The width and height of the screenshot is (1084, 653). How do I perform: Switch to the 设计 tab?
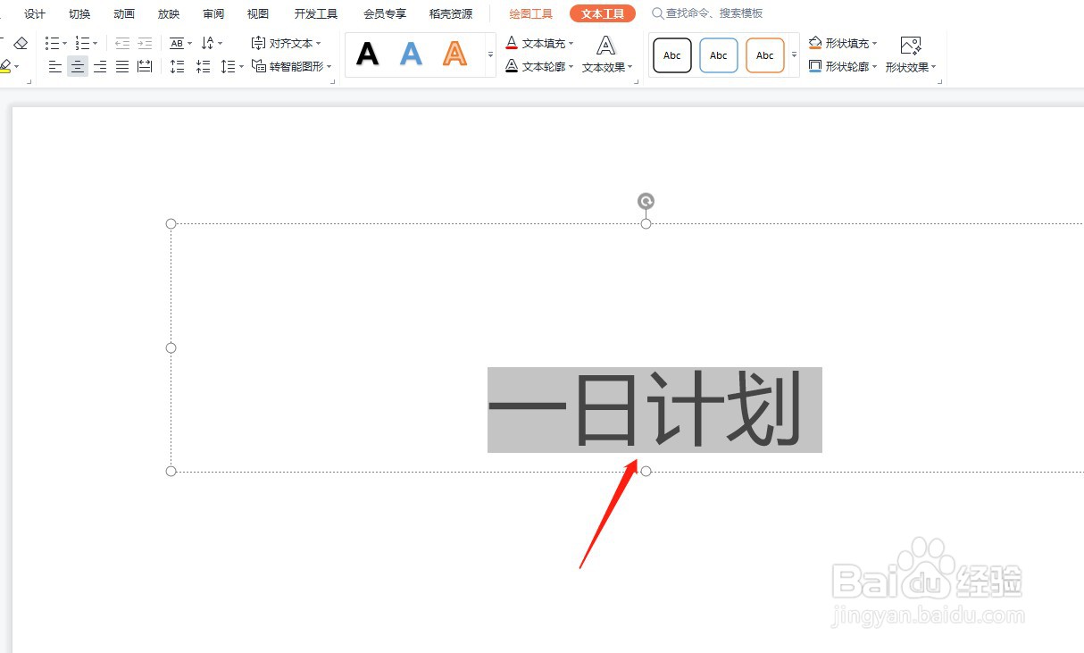click(35, 13)
